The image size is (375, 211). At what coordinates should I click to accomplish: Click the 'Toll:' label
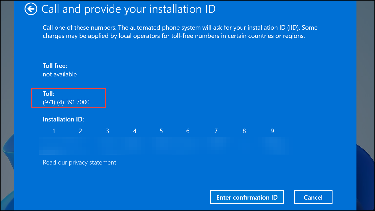(x=48, y=94)
